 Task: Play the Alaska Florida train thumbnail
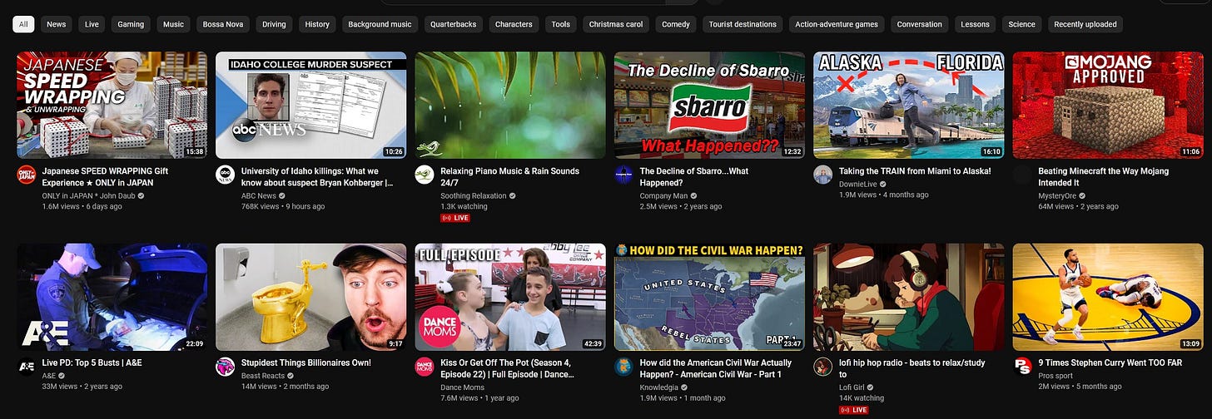pos(909,105)
